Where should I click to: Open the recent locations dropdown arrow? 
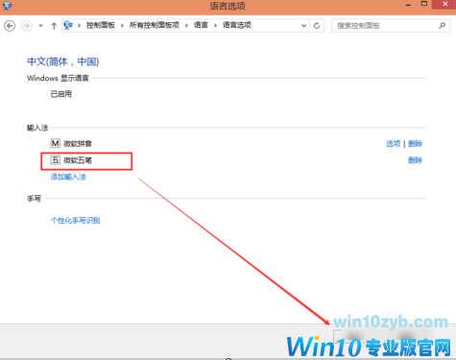click(40, 26)
